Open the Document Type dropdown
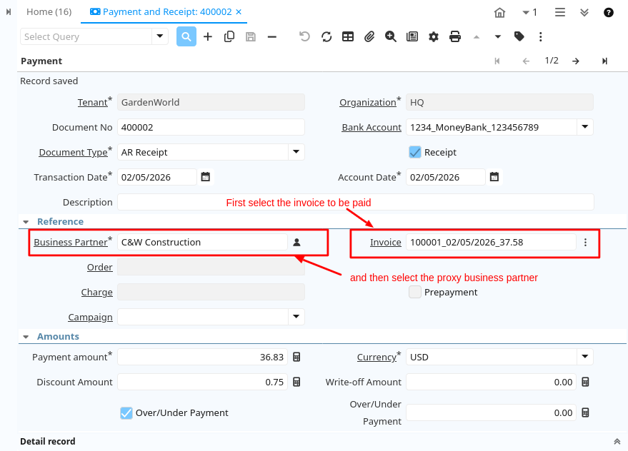628x451 pixels. point(296,152)
